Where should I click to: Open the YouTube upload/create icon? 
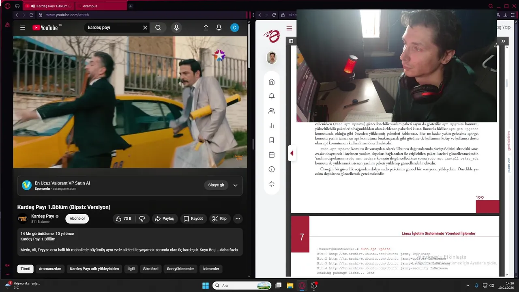point(206,28)
